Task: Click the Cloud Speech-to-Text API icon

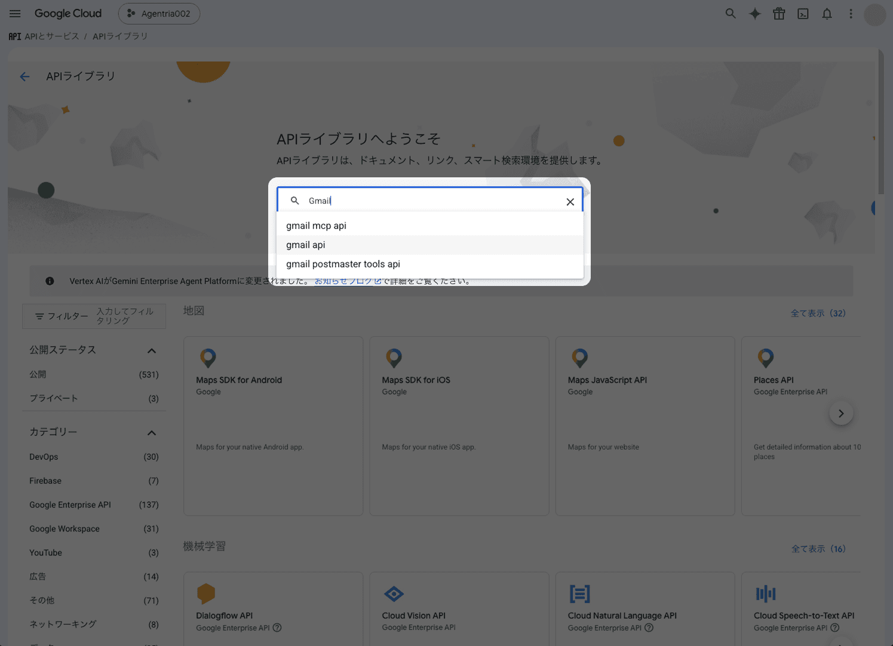Action: (765, 594)
